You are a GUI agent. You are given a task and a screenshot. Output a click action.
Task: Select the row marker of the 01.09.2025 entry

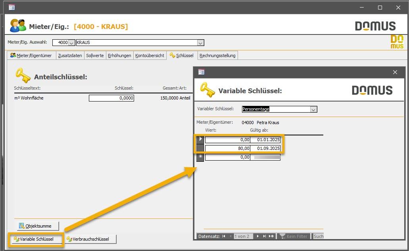(x=200, y=148)
